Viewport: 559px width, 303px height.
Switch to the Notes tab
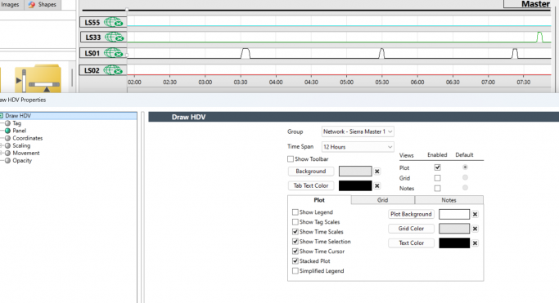click(449, 200)
